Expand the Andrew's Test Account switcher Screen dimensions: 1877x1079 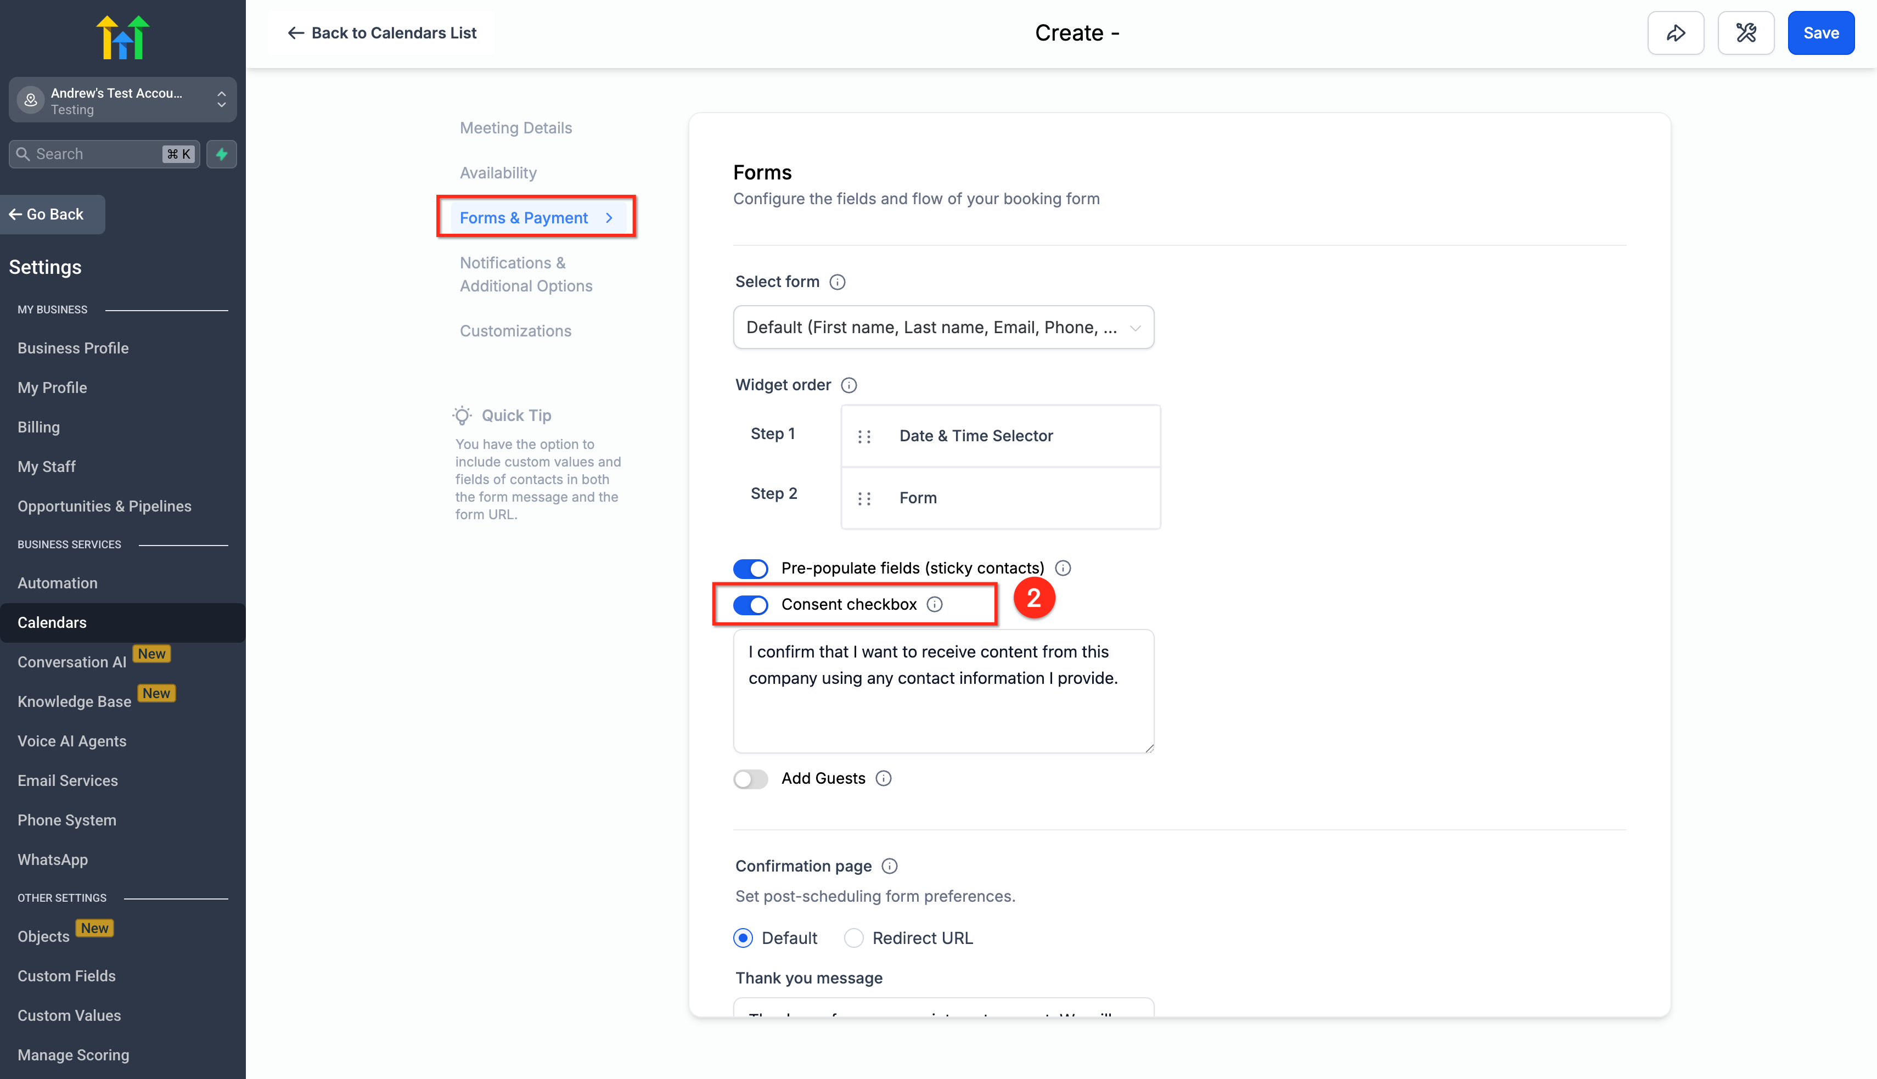click(123, 100)
